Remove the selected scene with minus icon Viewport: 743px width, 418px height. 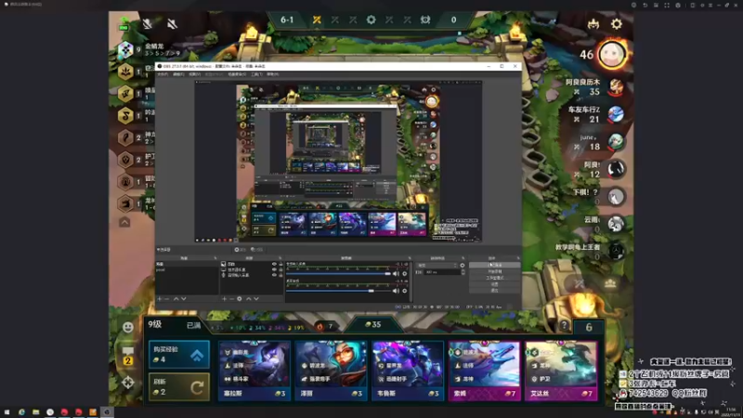point(167,299)
